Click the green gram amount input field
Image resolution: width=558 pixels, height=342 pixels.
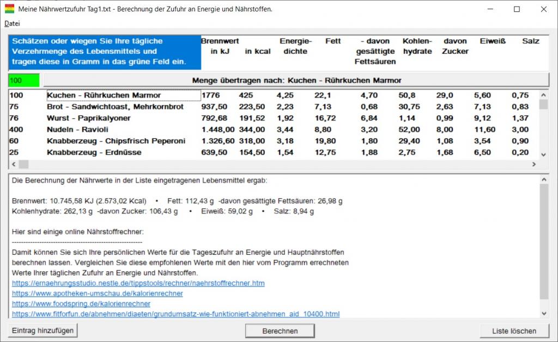click(x=24, y=81)
